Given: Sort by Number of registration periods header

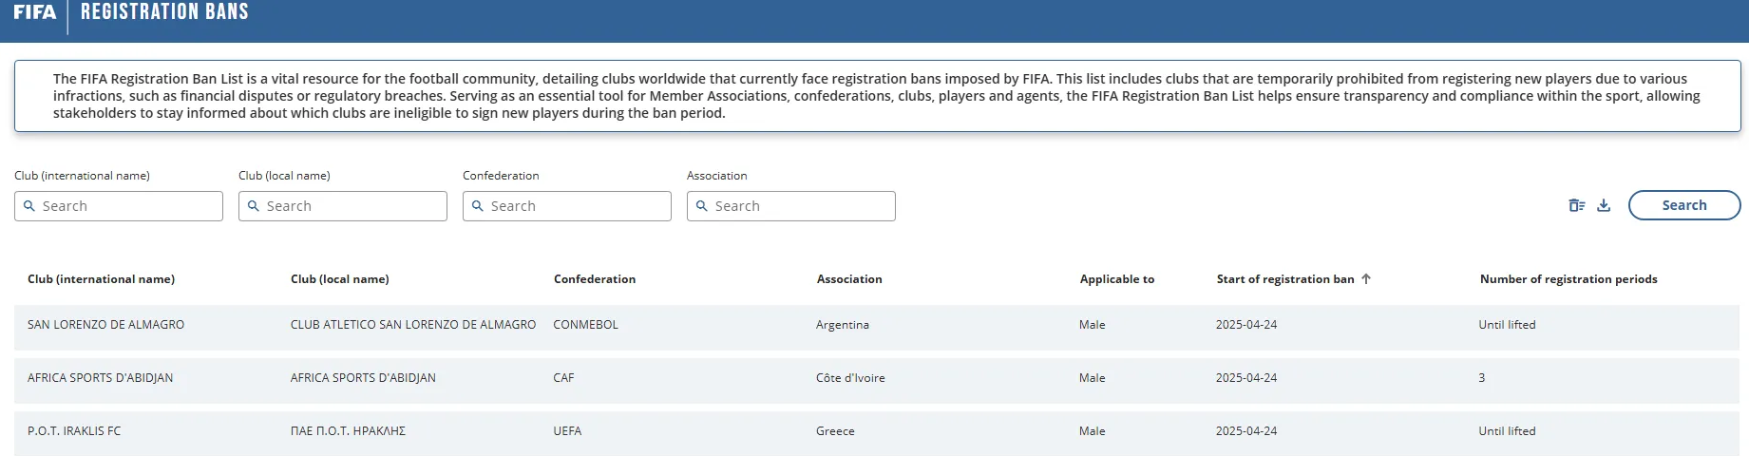Looking at the screenshot, I should click(x=1568, y=279).
